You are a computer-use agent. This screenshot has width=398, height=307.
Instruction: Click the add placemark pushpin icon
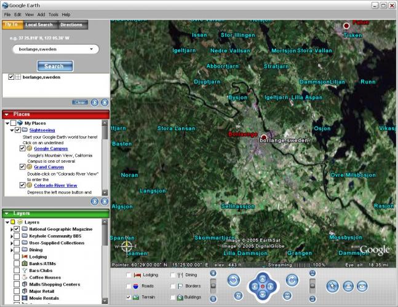tap(332, 286)
